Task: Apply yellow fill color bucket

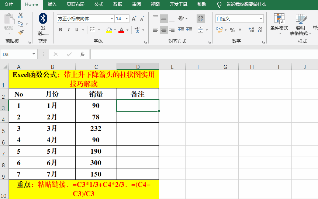Action: [x=109, y=30]
